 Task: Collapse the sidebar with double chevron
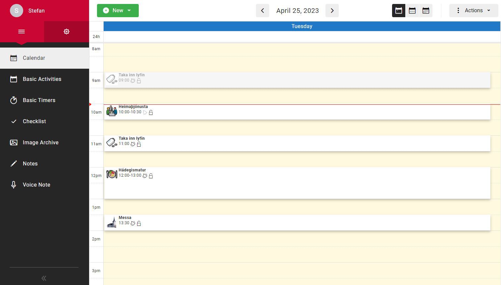[44, 278]
